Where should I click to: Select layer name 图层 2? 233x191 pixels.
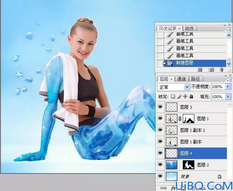(203, 165)
